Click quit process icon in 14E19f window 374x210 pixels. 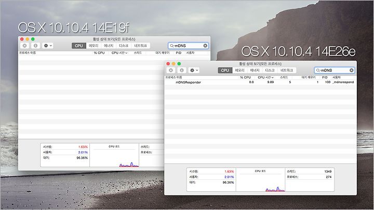[24, 46]
